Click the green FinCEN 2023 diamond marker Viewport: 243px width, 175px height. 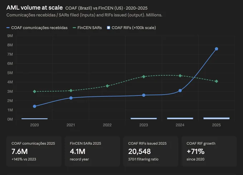[144, 77]
